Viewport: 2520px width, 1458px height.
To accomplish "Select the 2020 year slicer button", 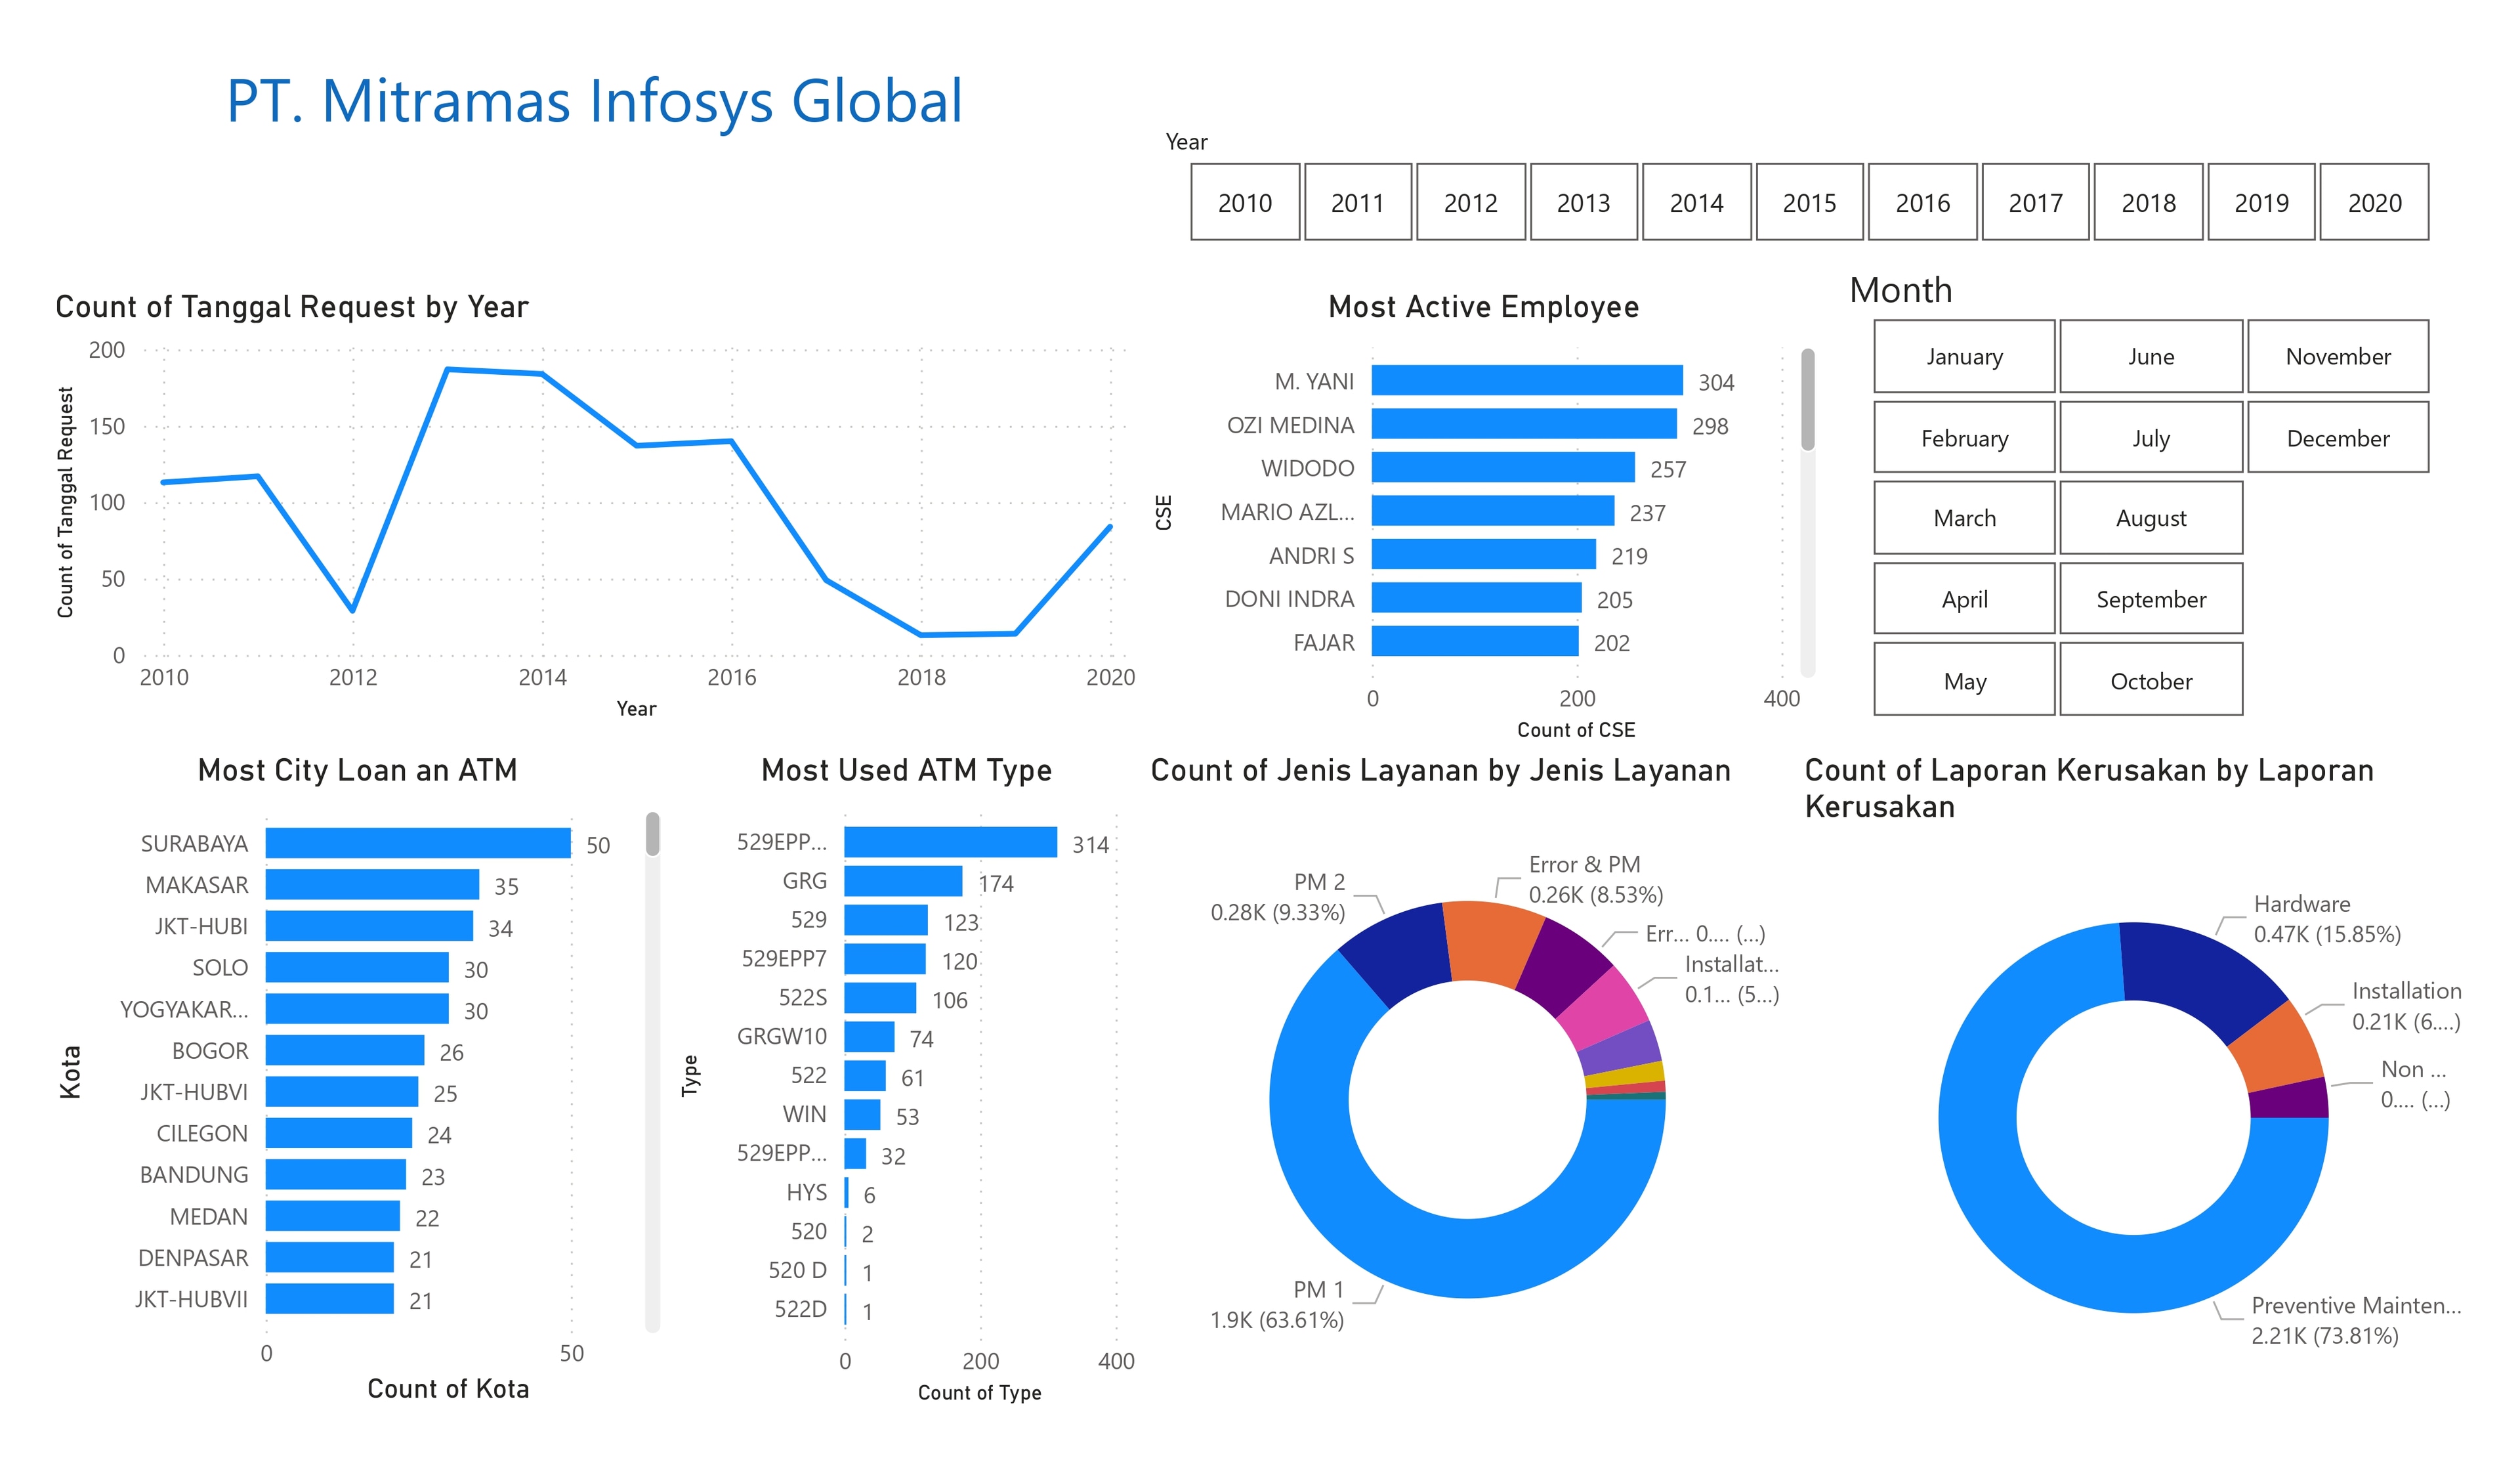I will (2374, 202).
